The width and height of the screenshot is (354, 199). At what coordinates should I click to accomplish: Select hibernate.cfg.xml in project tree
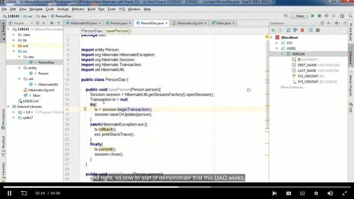(41, 90)
